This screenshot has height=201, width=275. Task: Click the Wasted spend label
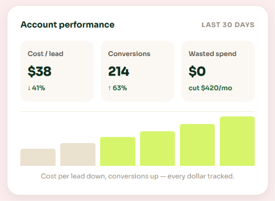213,54
